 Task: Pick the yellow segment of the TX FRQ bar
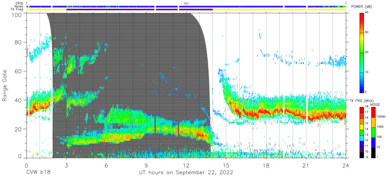coord(362,127)
